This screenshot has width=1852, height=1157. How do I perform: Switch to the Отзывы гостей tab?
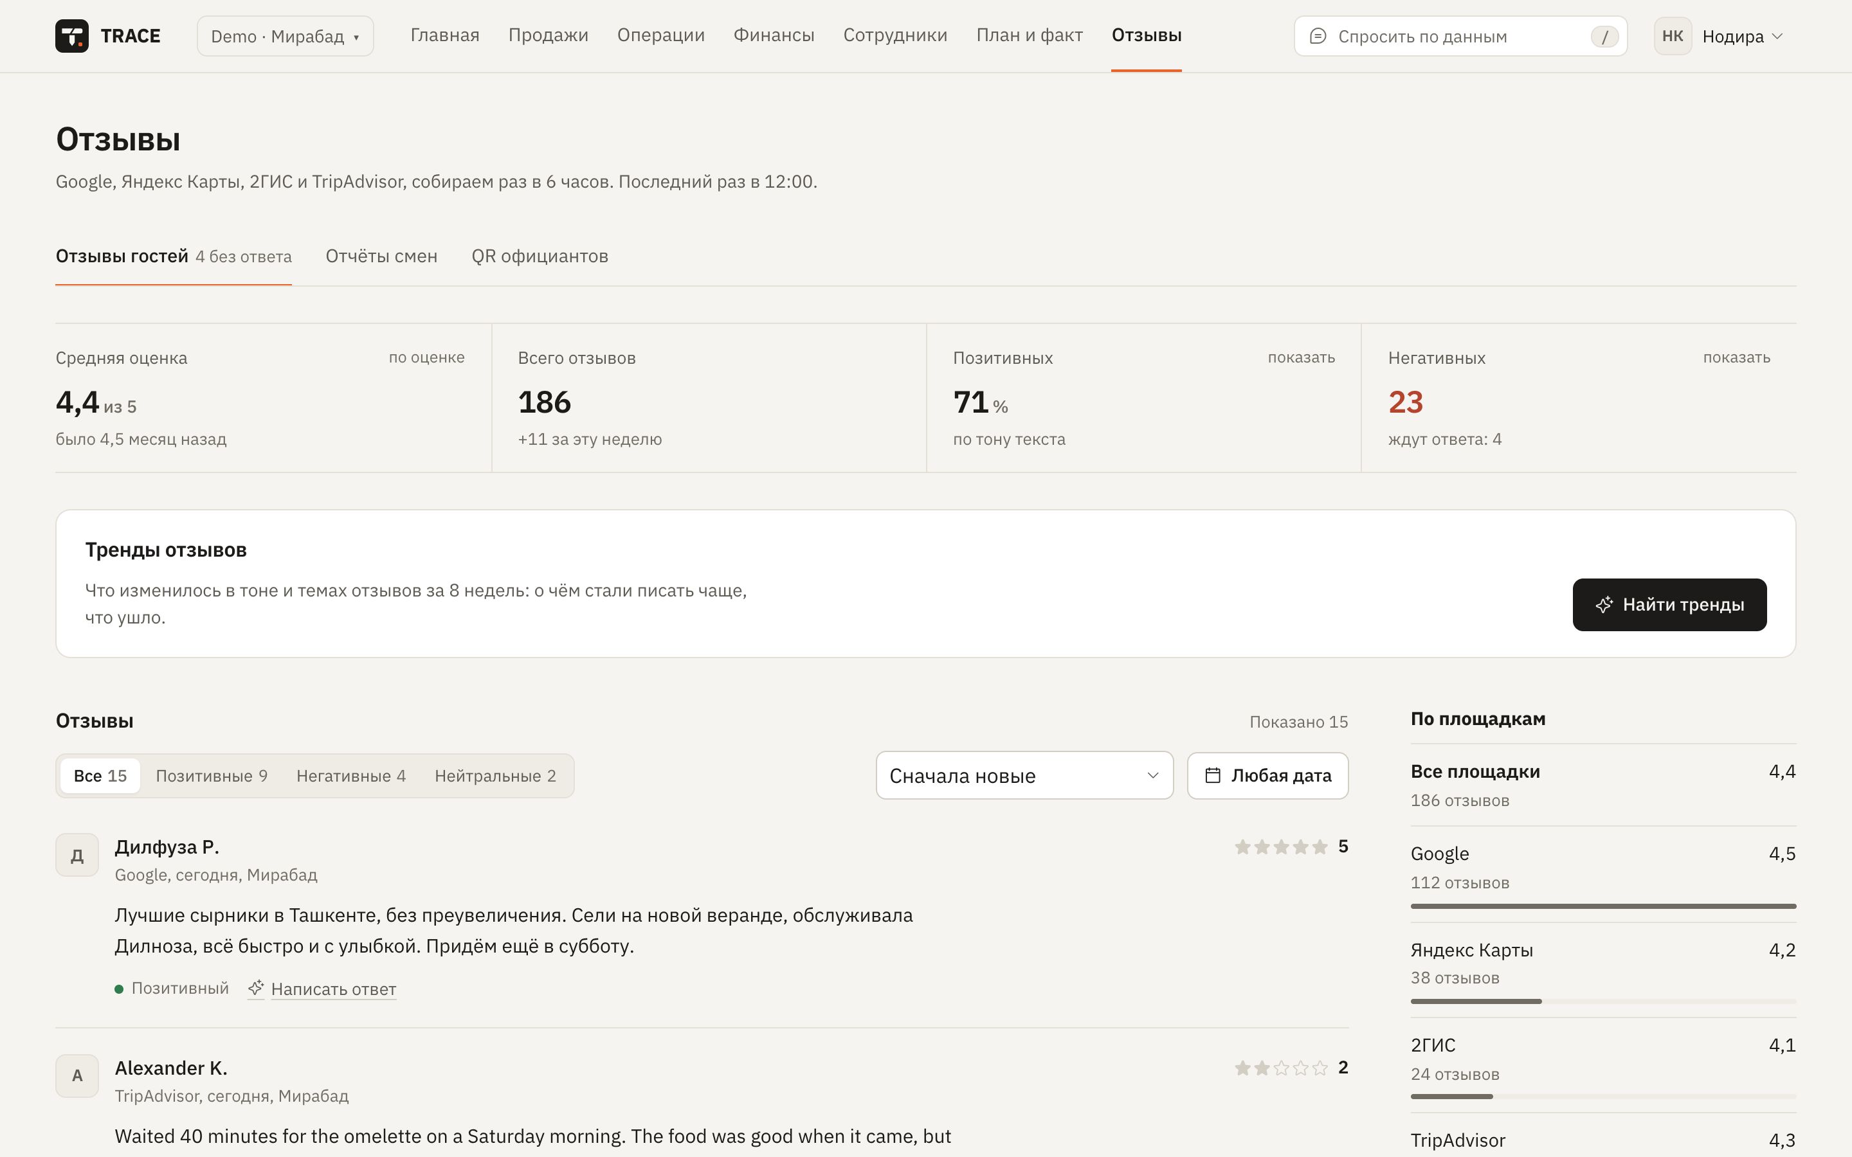(174, 256)
